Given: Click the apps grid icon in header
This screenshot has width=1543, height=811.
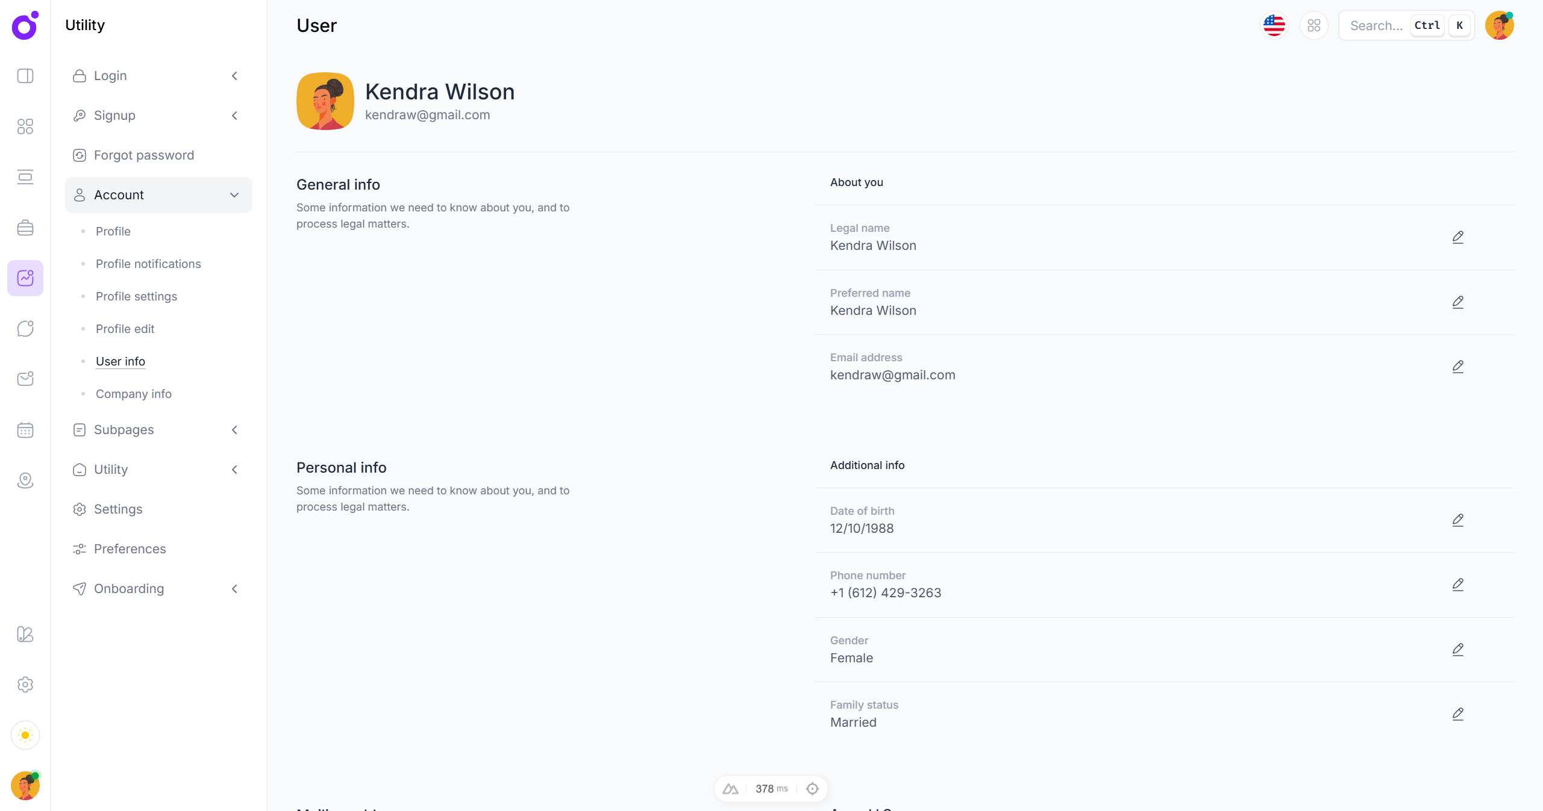Looking at the screenshot, I should coord(1313,25).
